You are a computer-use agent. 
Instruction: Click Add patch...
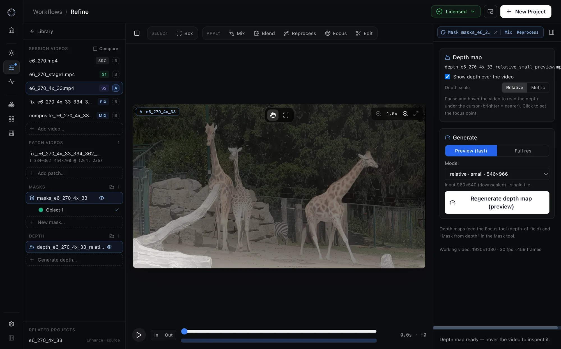(74, 173)
